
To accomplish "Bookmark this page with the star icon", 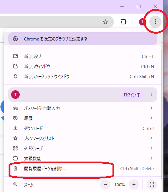I will pyautogui.click(x=105, y=22).
